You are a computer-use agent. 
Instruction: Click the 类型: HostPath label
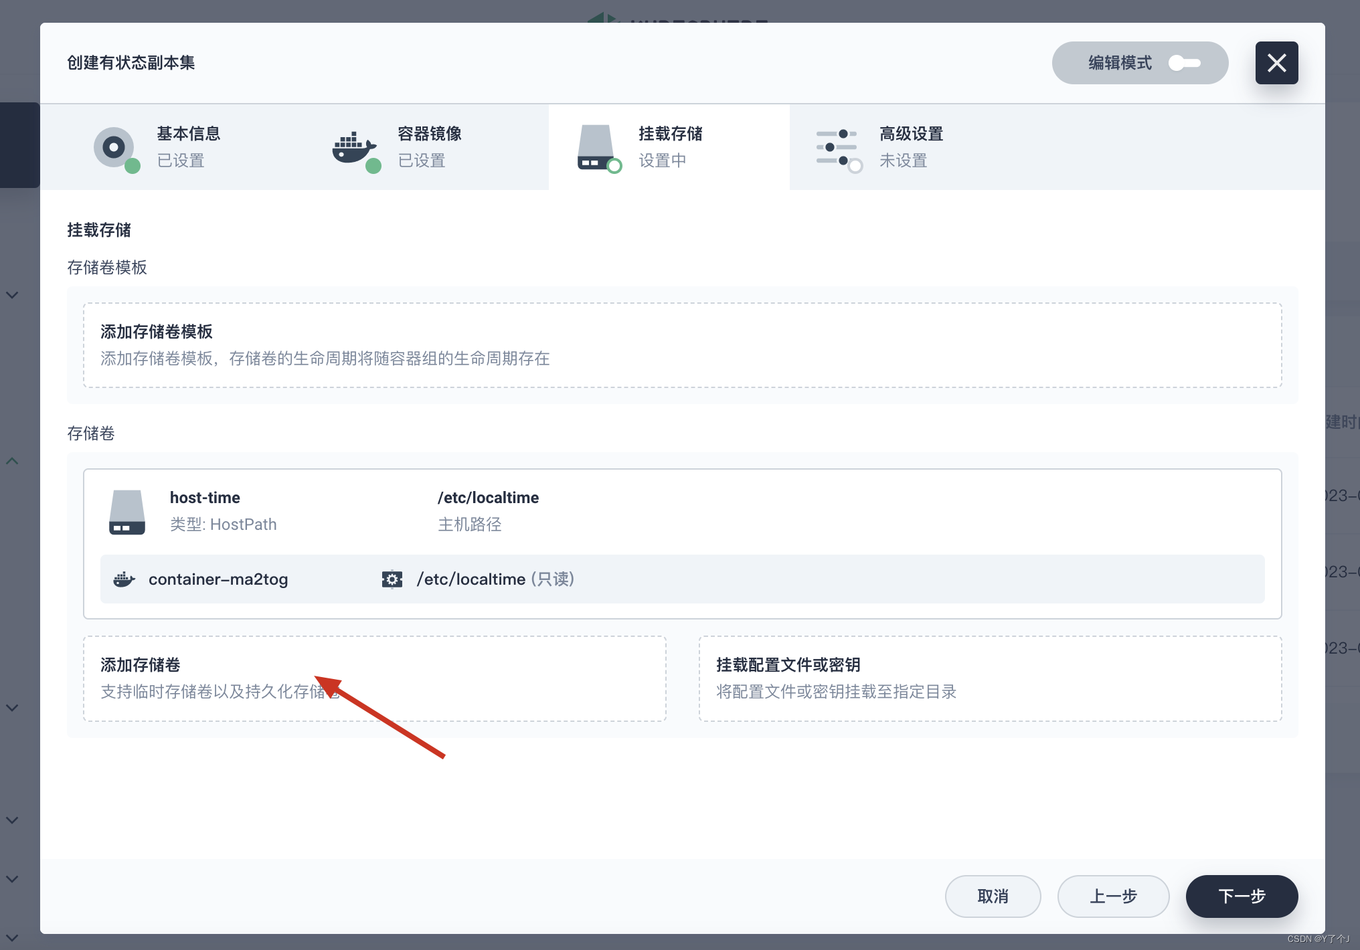(223, 525)
